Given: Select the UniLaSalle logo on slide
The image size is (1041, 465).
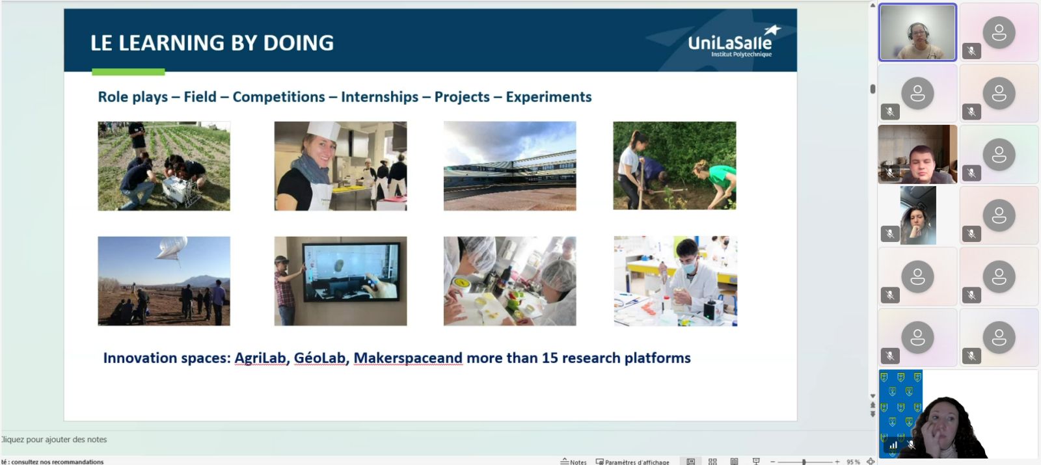Looking at the screenshot, I should point(734,42).
